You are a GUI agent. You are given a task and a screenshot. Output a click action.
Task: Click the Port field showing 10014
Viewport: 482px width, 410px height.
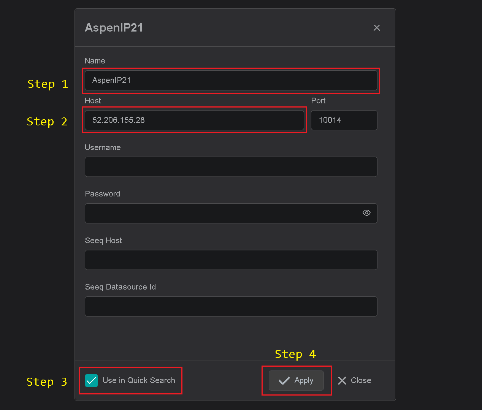(344, 120)
